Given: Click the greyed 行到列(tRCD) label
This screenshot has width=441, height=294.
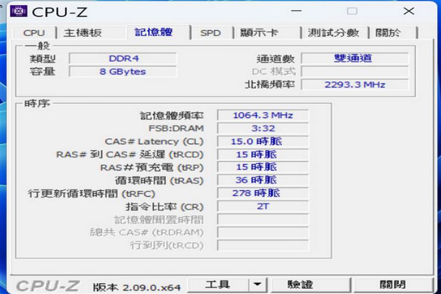Looking at the screenshot, I should click(x=166, y=246).
